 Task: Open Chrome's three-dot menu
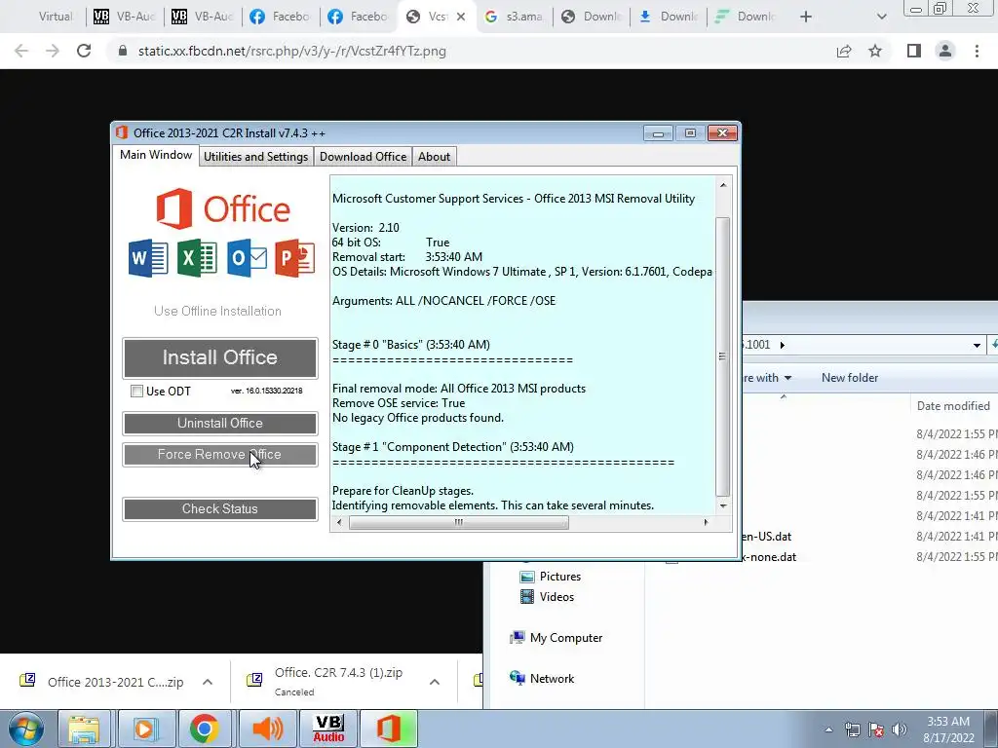point(977,51)
